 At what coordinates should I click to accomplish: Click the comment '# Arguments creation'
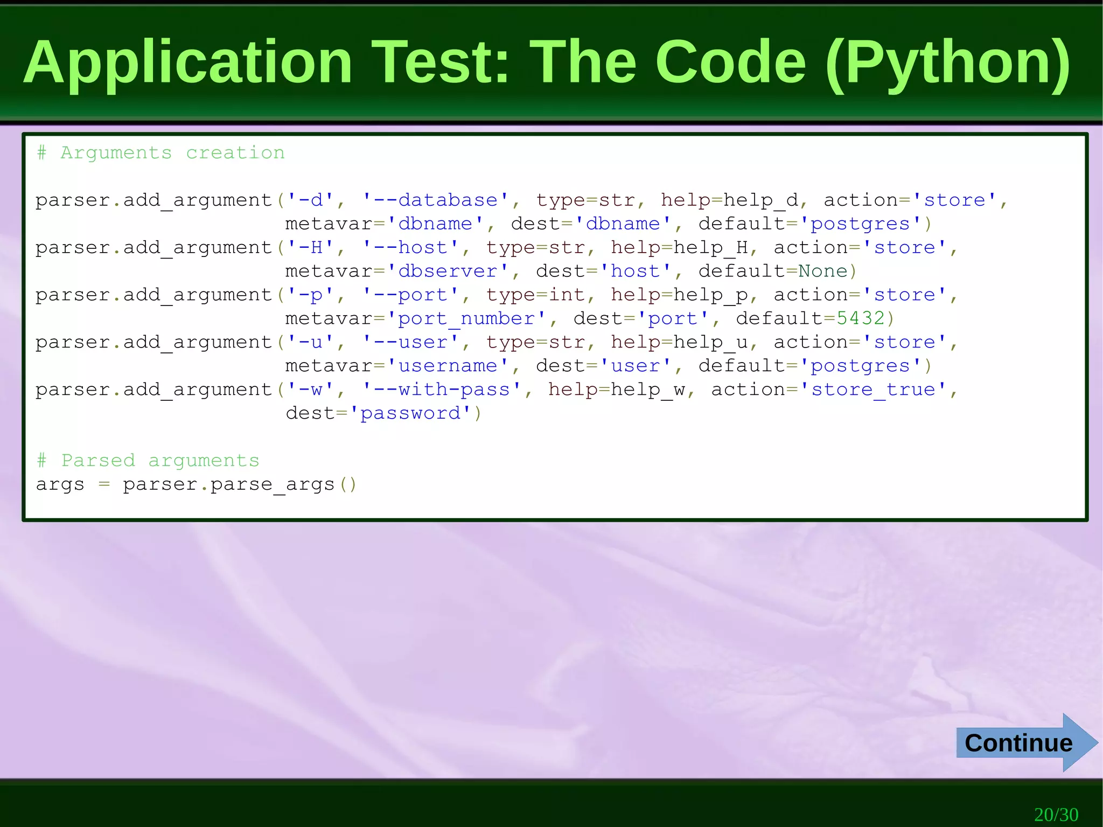[x=160, y=153]
